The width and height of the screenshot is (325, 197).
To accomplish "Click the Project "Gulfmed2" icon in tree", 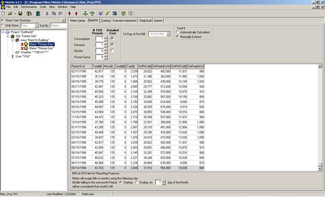I will pos(8,32).
